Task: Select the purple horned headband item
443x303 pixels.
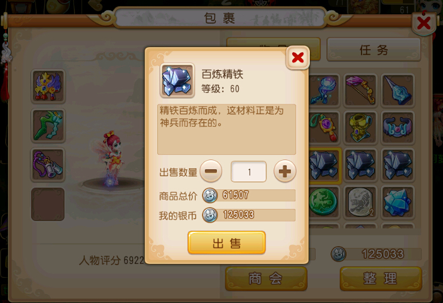Action: [398, 128]
